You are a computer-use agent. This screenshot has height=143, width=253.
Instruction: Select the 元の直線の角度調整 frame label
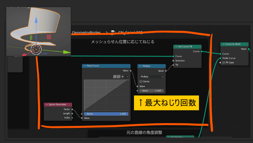click(144, 133)
